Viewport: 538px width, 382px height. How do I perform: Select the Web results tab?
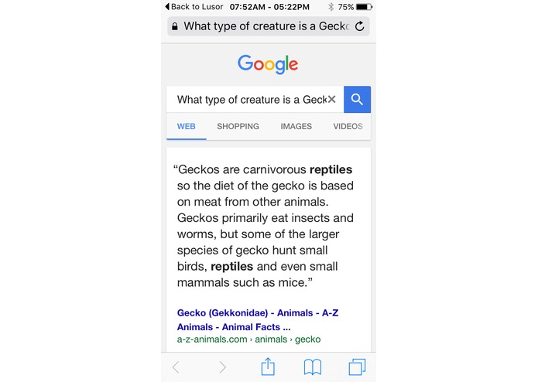click(187, 126)
